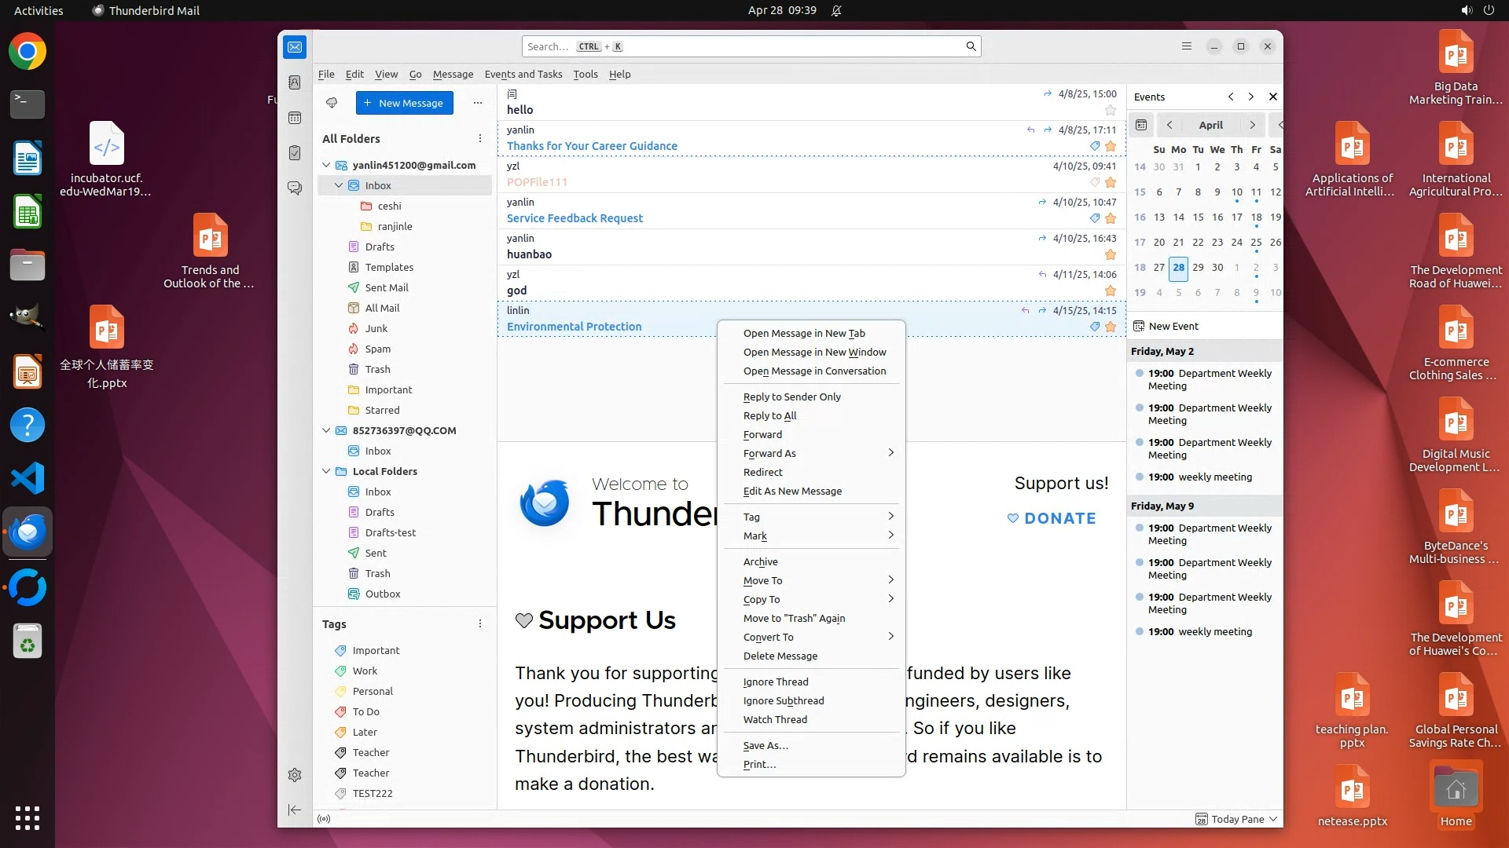
Task: Toggle the star on the god message
Action: pos(1110,291)
